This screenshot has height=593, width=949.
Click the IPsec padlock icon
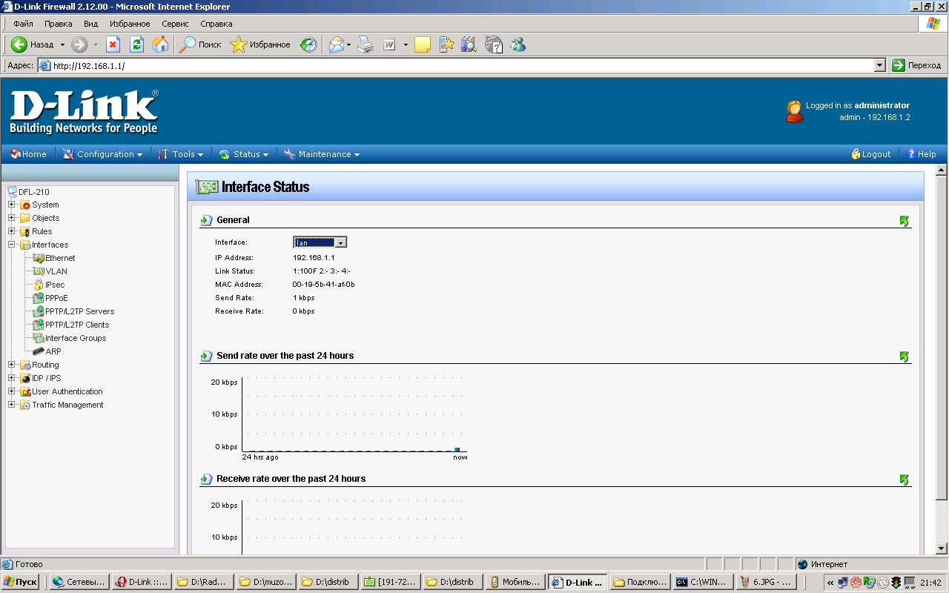pyautogui.click(x=39, y=285)
